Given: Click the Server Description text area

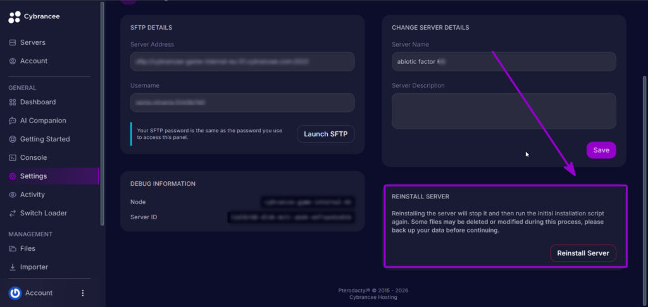Looking at the screenshot, I should point(504,111).
